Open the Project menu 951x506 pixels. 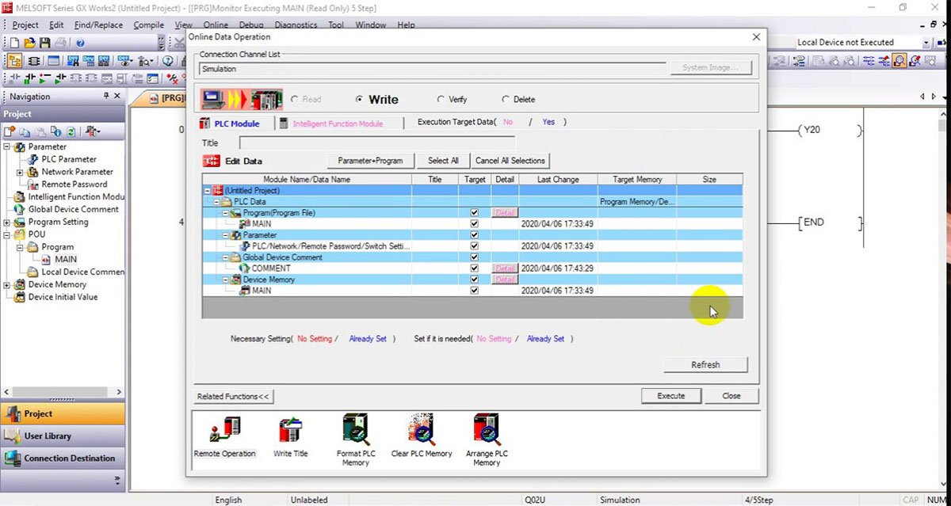tap(25, 25)
